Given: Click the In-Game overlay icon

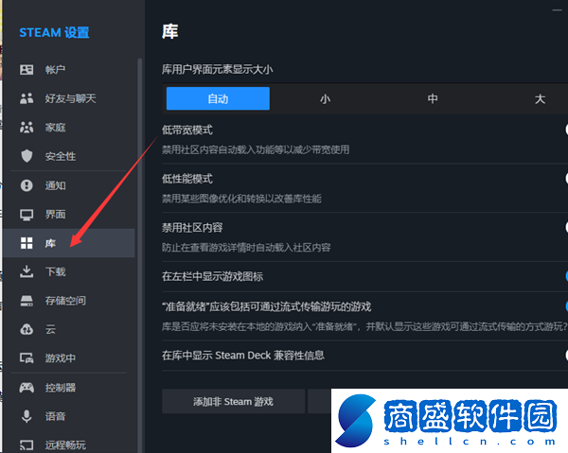Looking at the screenshot, I should [27, 358].
